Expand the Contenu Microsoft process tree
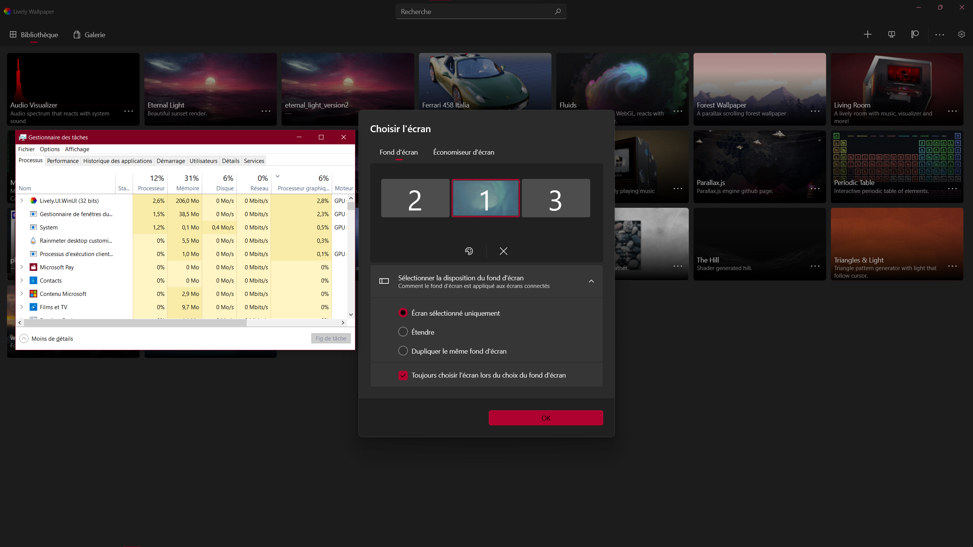 coord(22,293)
